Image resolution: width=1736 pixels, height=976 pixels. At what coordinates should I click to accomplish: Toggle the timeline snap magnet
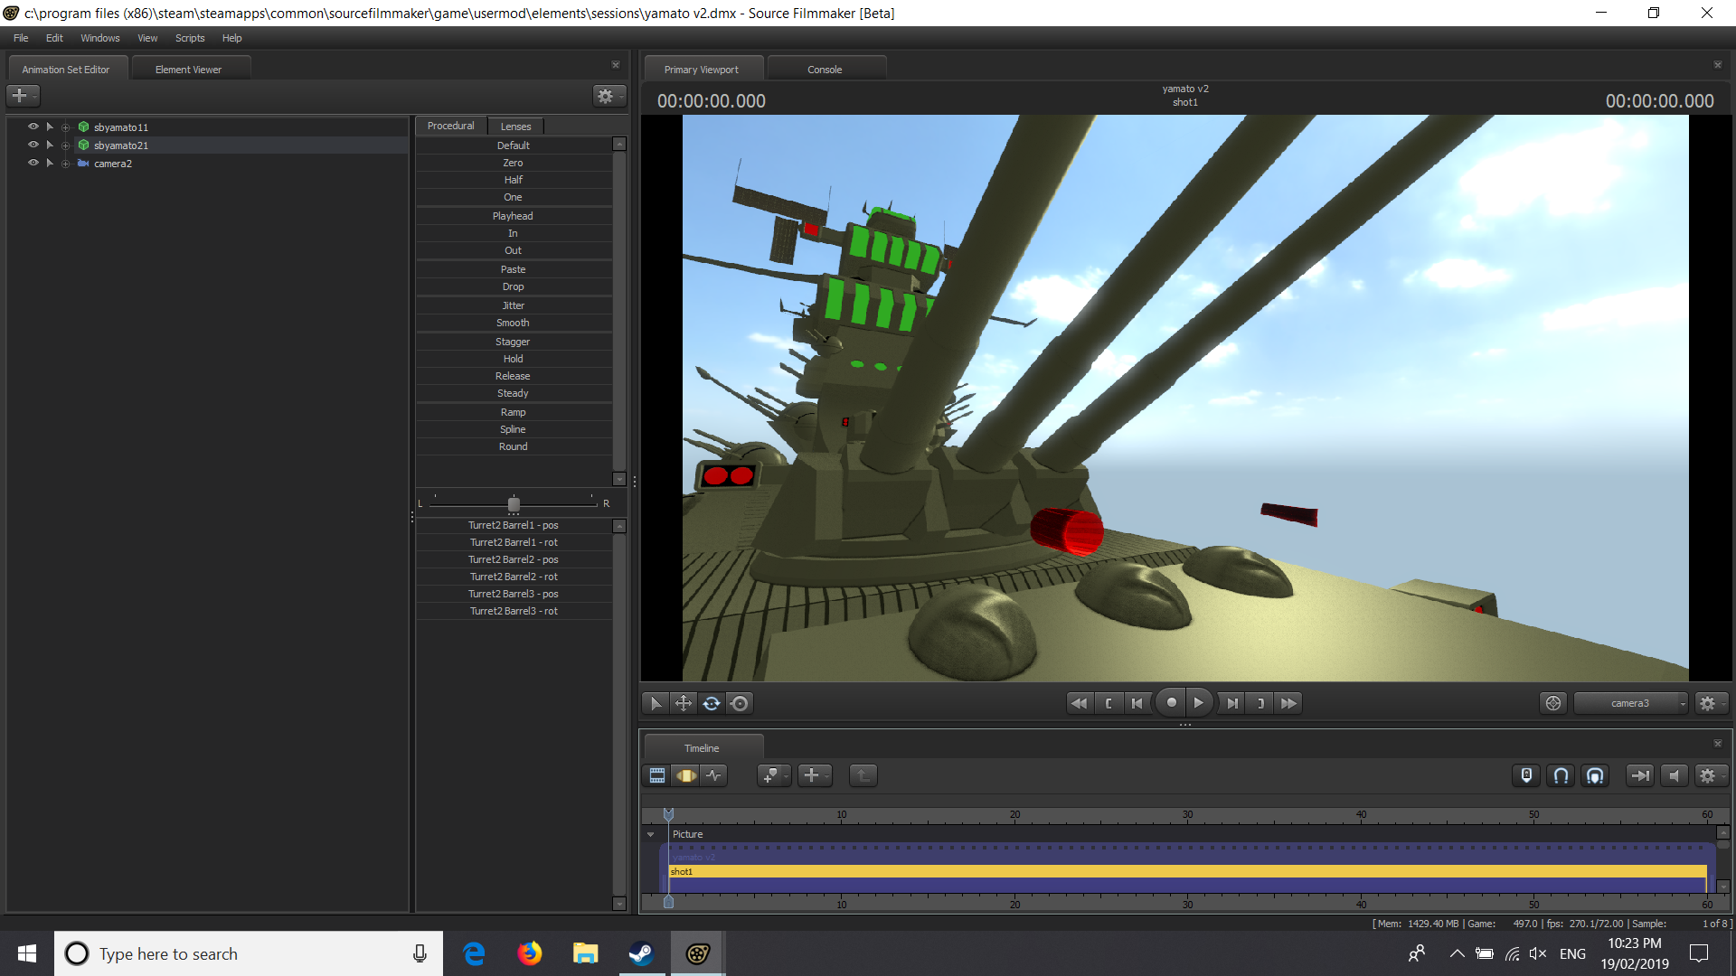pyautogui.click(x=1561, y=775)
